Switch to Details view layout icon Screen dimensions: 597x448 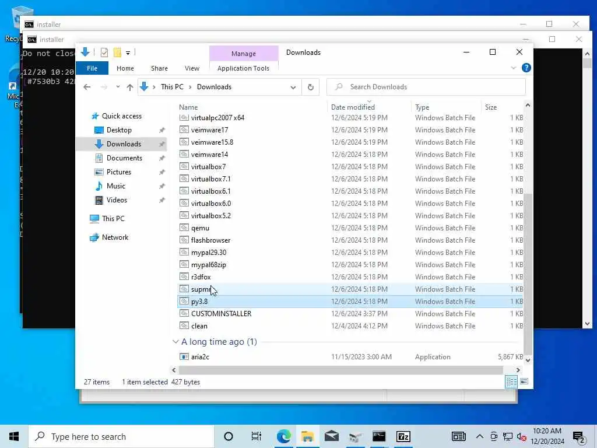511,381
